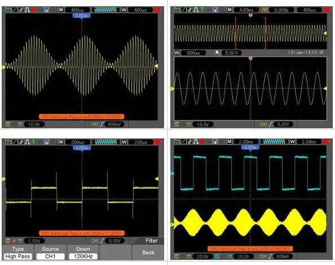Click the 0.00V trigger level in the 4.00ms scope

[x=283, y=124]
